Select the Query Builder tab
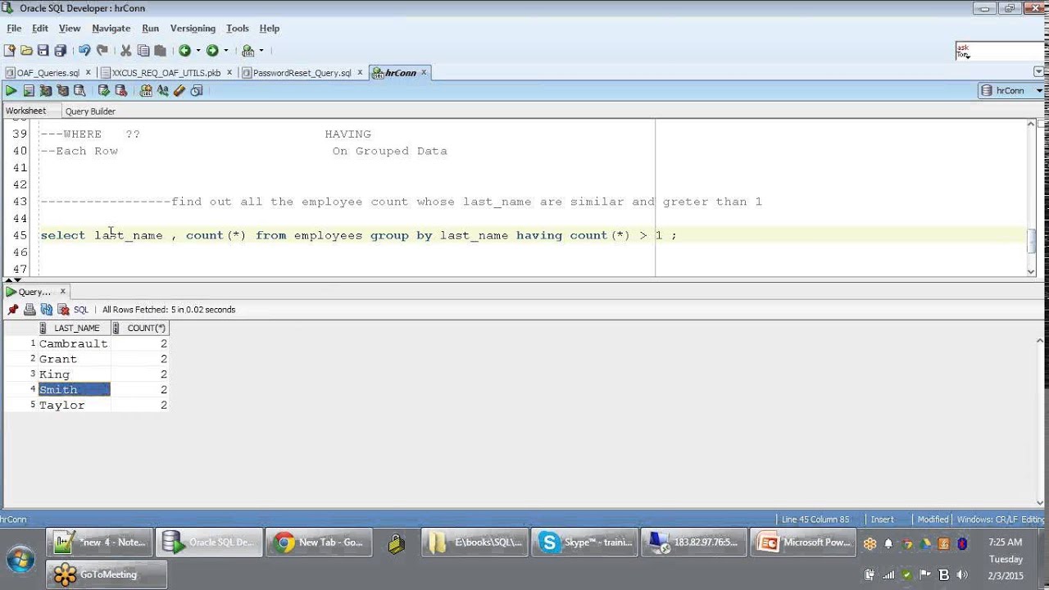 [90, 111]
